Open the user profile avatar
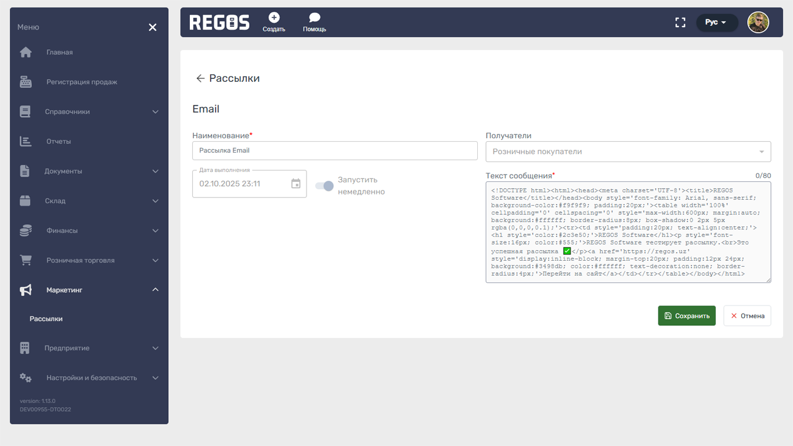Viewport: 793px width, 446px height. [758, 23]
